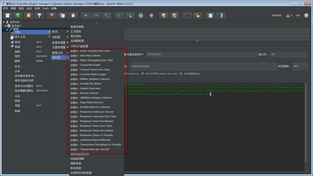
Task: Add jp@gc - Transactions per Second listener
Action: (x=97, y=149)
